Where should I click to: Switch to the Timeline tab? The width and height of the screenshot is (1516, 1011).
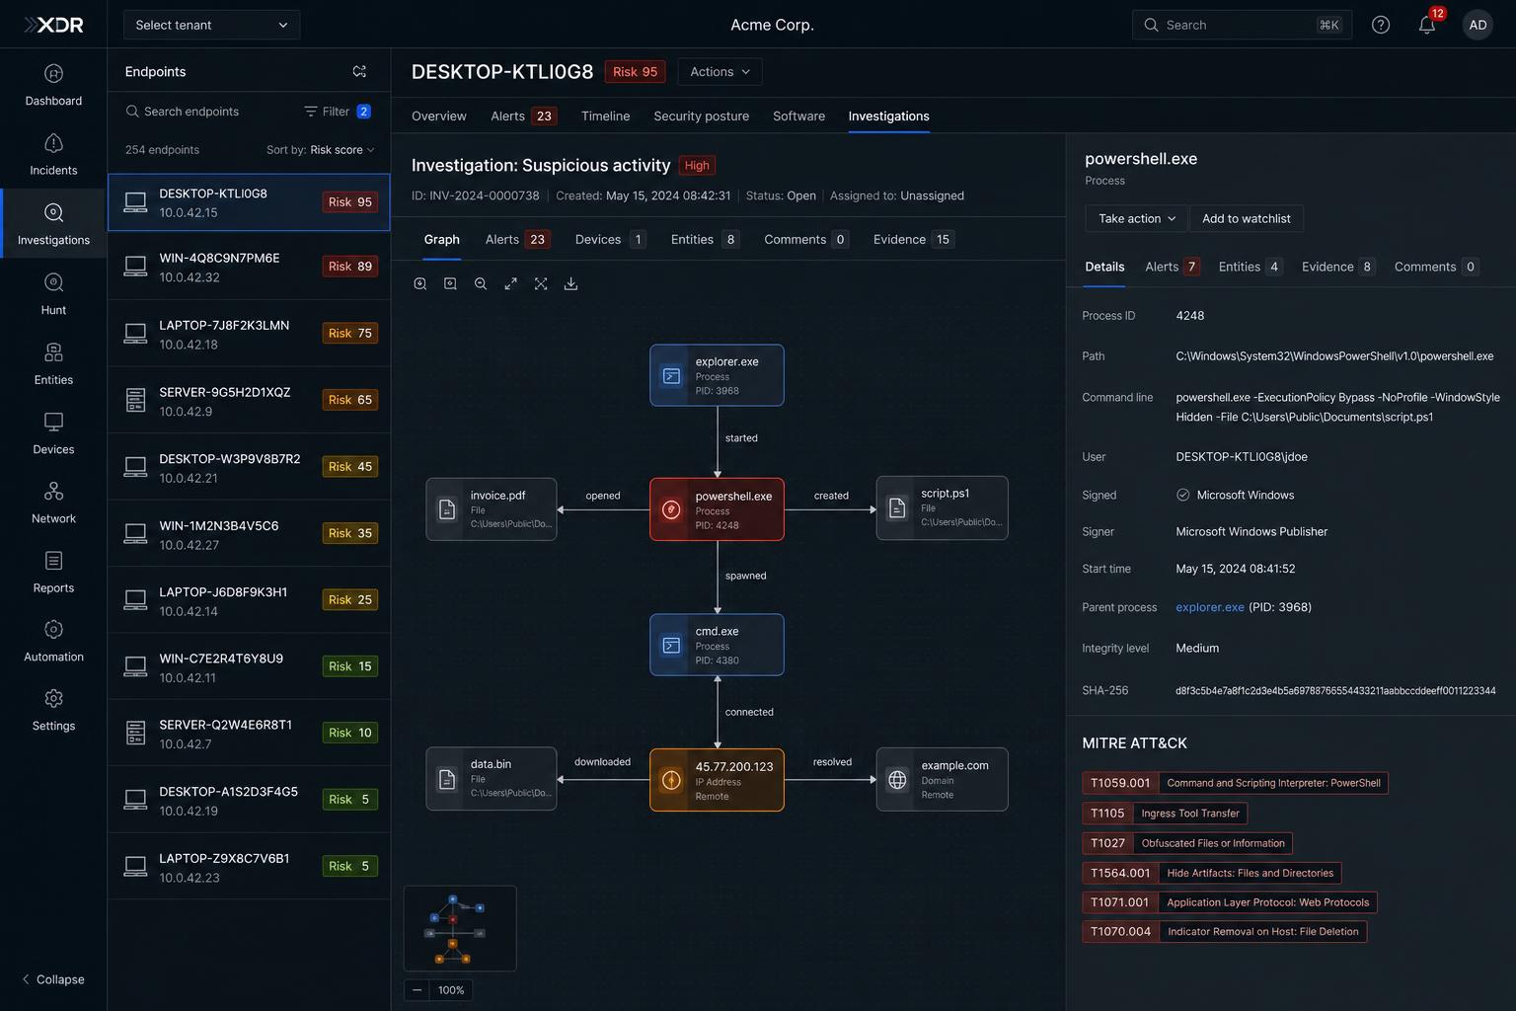[605, 116]
